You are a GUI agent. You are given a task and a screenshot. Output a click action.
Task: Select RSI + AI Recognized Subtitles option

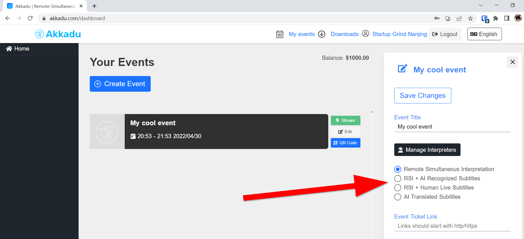pos(398,178)
